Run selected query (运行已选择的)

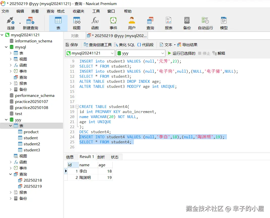[182, 53]
